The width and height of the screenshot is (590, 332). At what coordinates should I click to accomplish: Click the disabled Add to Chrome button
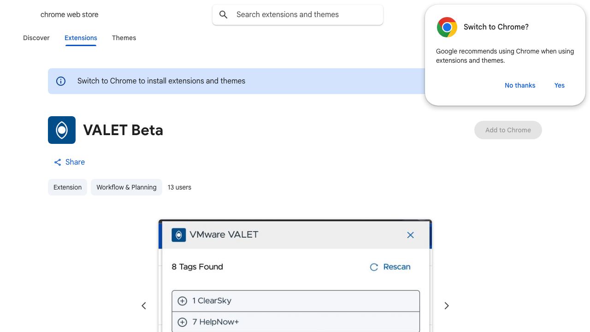(508, 130)
